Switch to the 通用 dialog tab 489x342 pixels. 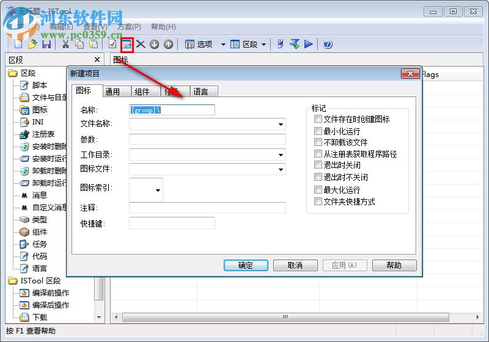(117, 92)
